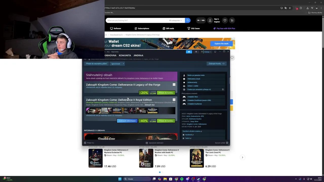Open the Jindraa account dropdown in Steam
Viewport: 324px width, 182px height.
(208, 52)
